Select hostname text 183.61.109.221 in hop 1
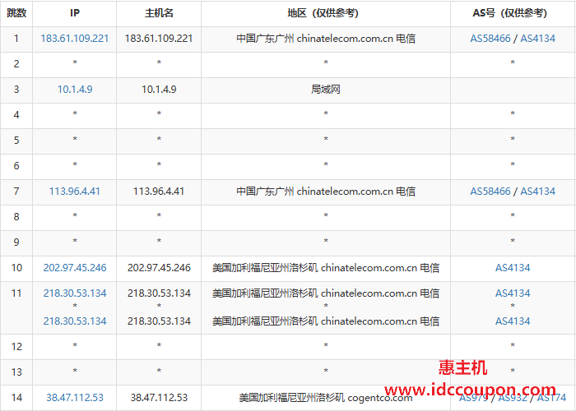This screenshot has height=411, width=576. pos(159,39)
